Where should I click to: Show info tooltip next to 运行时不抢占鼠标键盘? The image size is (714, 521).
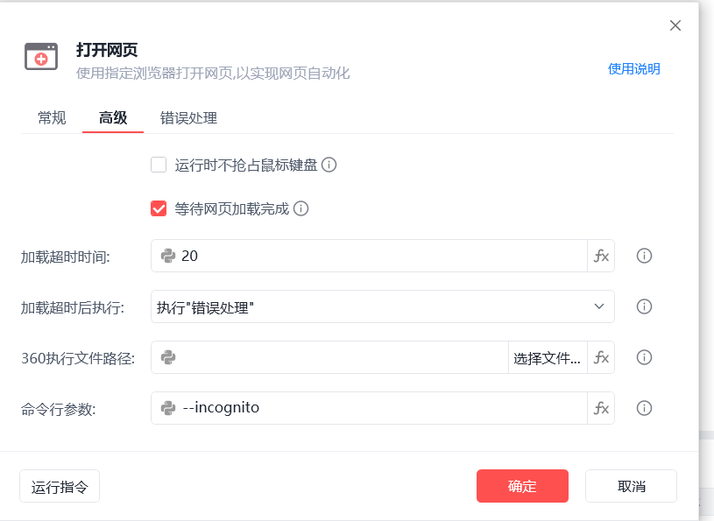[329, 165]
